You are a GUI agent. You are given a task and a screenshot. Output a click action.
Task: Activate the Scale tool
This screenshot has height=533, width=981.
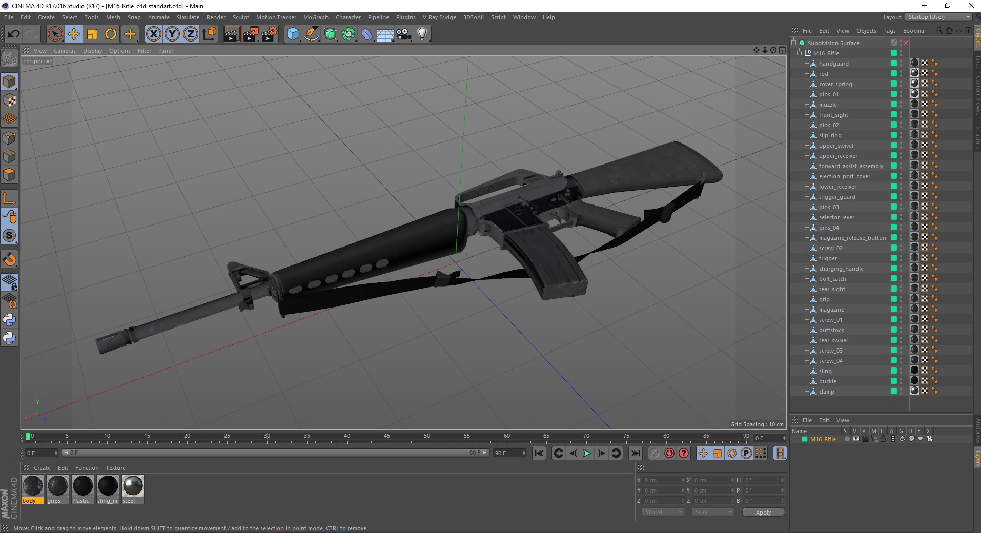pyautogui.click(x=92, y=34)
